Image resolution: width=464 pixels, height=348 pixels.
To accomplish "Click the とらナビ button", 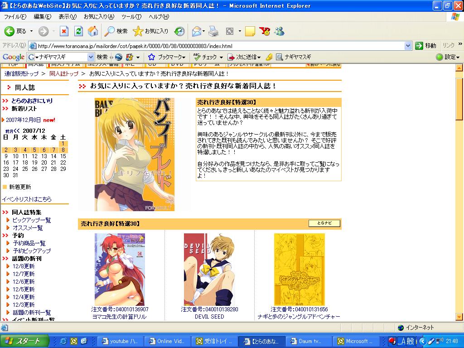I will (x=324, y=223).
